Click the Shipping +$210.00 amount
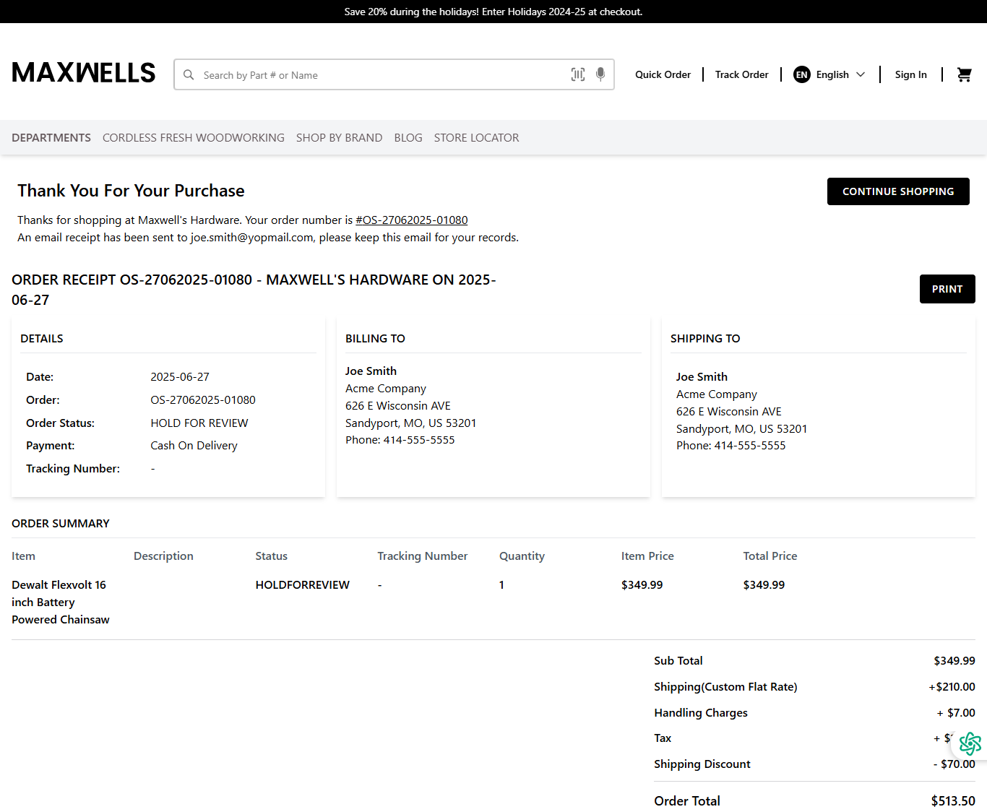Viewport: 987px width, 812px height. [x=952, y=686]
